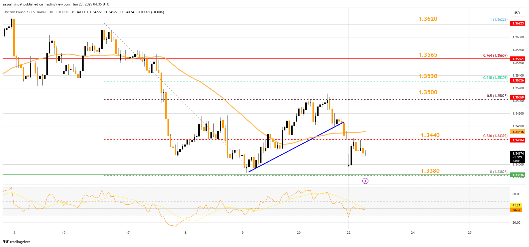Click the RSI 41.21 yellow value label
The image size is (529, 247).
tap(516, 205)
